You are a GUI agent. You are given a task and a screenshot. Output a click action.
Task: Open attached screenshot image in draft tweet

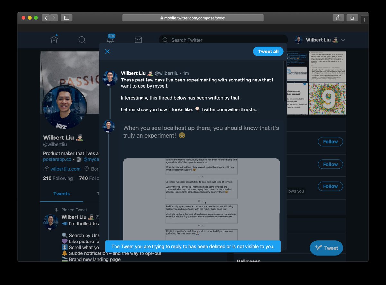click(201, 200)
